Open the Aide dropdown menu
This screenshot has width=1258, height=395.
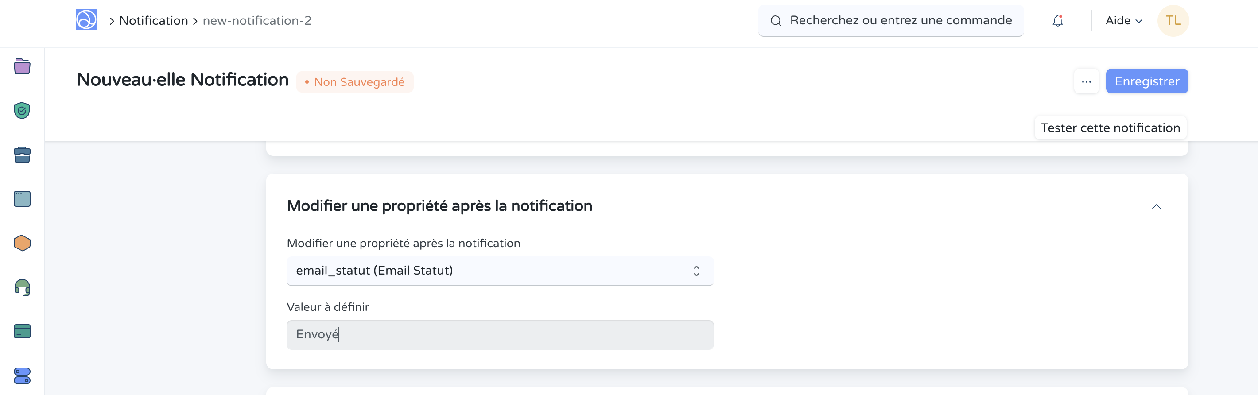[x=1123, y=20]
